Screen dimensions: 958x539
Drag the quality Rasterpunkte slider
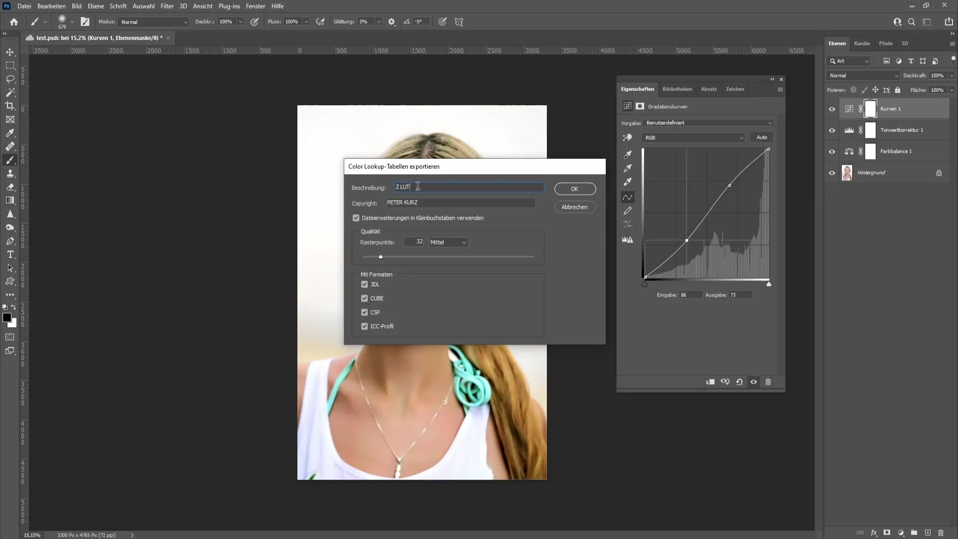coord(380,257)
